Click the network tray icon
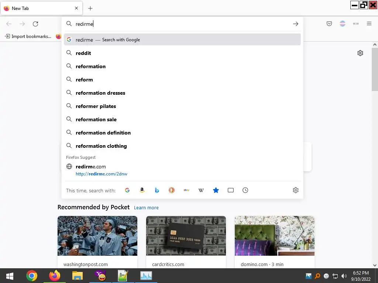This screenshot has height=283, width=378. click(x=335, y=276)
